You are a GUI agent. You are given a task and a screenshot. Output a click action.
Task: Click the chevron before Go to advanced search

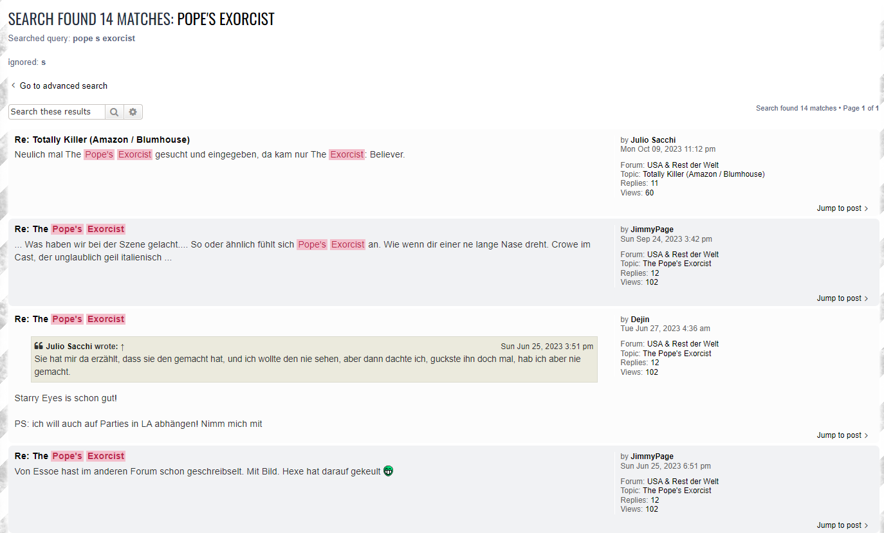13,86
